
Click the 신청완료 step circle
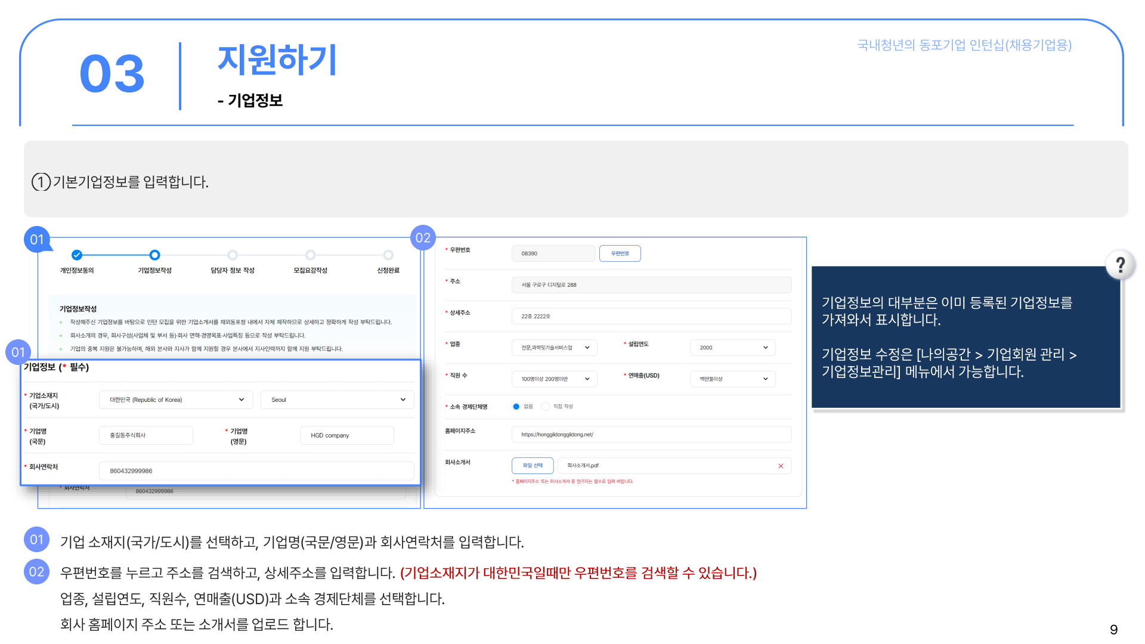[388, 255]
